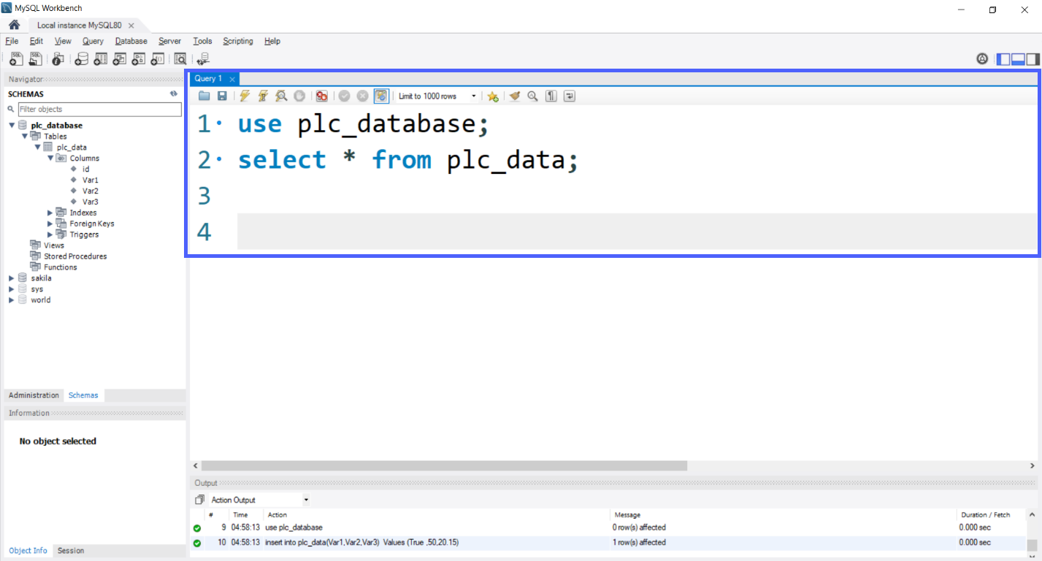Open the Query menu
This screenshot has height=561, width=1042.
(93, 41)
